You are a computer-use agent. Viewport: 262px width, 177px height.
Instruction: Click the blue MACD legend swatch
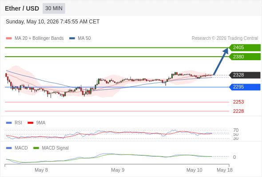[x=9, y=148]
